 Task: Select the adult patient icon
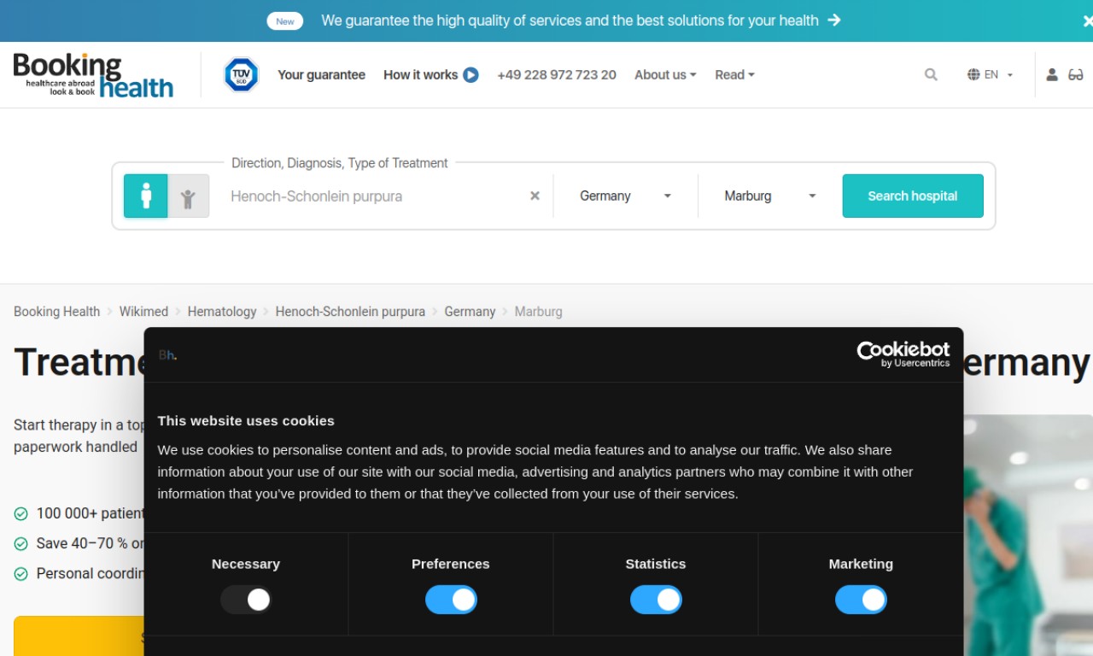[x=146, y=196]
